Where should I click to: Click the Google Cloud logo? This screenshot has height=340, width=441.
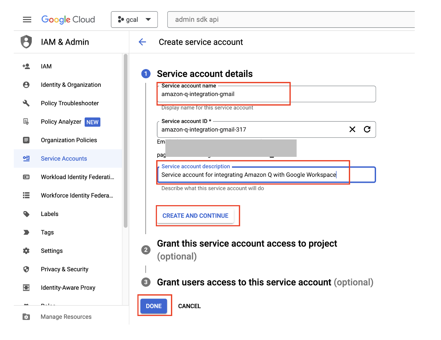68,20
